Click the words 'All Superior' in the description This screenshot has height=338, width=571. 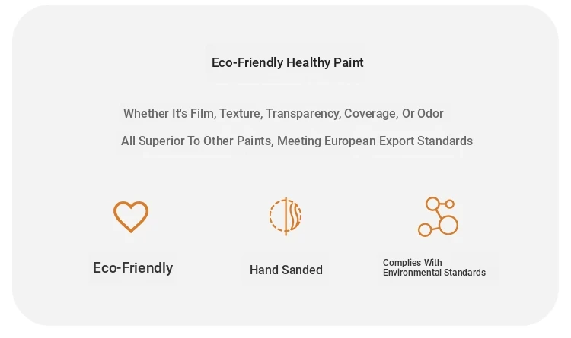(152, 141)
